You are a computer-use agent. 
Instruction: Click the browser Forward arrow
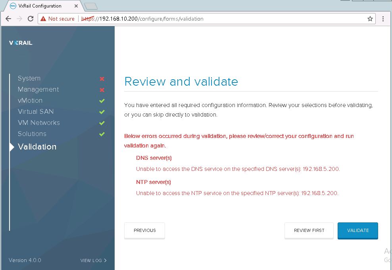pyautogui.click(x=19, y=19)
